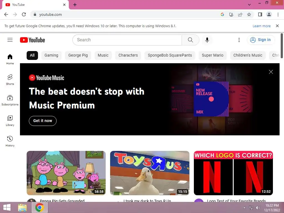Open Chrome three-dot menu
The height and width of the screenshot is (213, 284).
pos(278,14)
